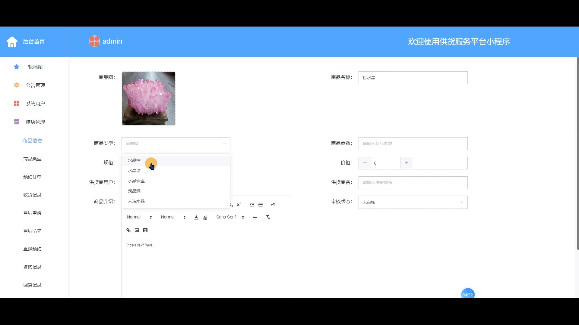Go to 商品信息 in the sidebar
The height and width of the screenshot is (325, 579).
(33, 141)
